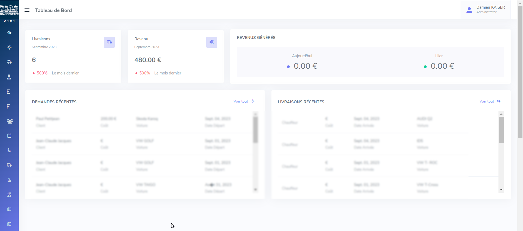Click down arrow of Demandes Récentes scrollbar
The height and width of the screenshot is (231, 523).
point(255,189)
